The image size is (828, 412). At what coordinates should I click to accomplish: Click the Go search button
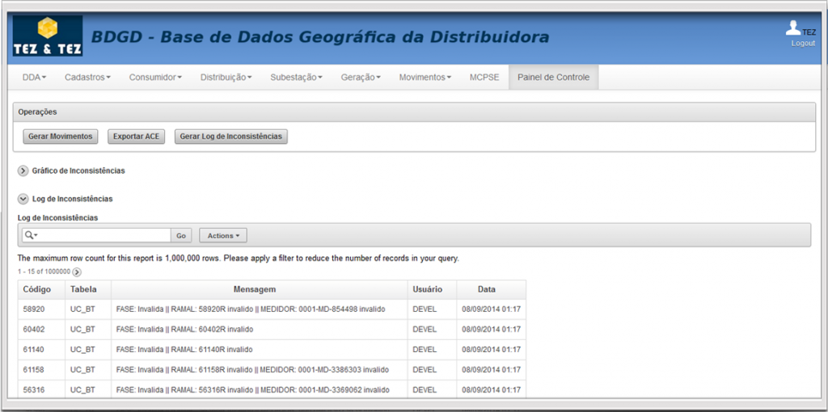[180, 235]
